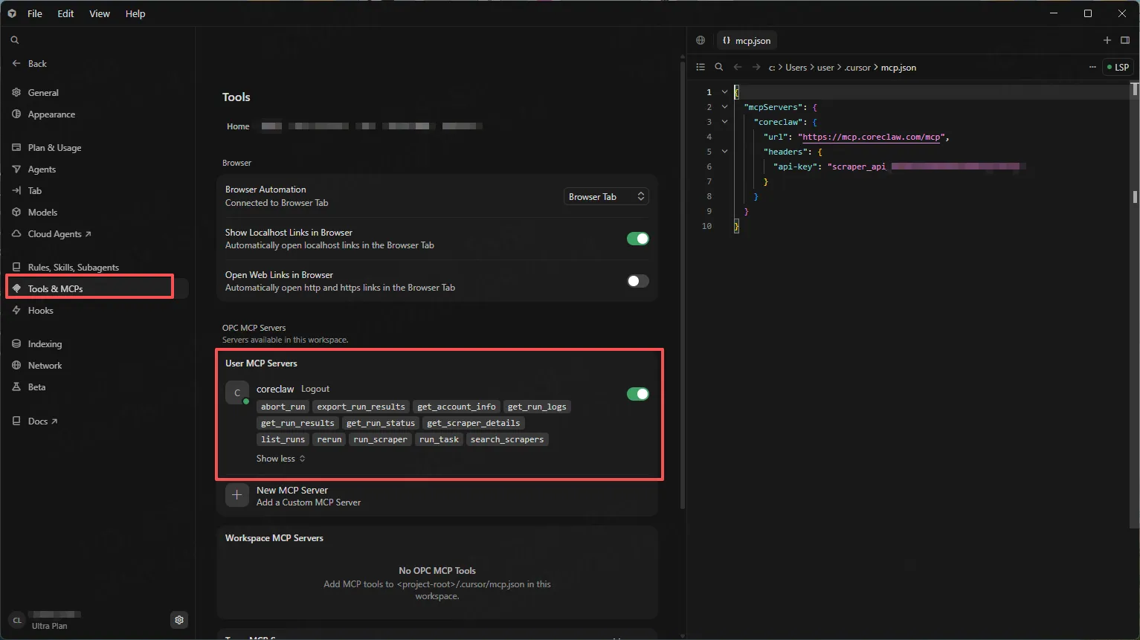Click the https://mcp.coreclaw.com/mcp URL
Viewport: 1140px width, 640px height.
point(873,137)
